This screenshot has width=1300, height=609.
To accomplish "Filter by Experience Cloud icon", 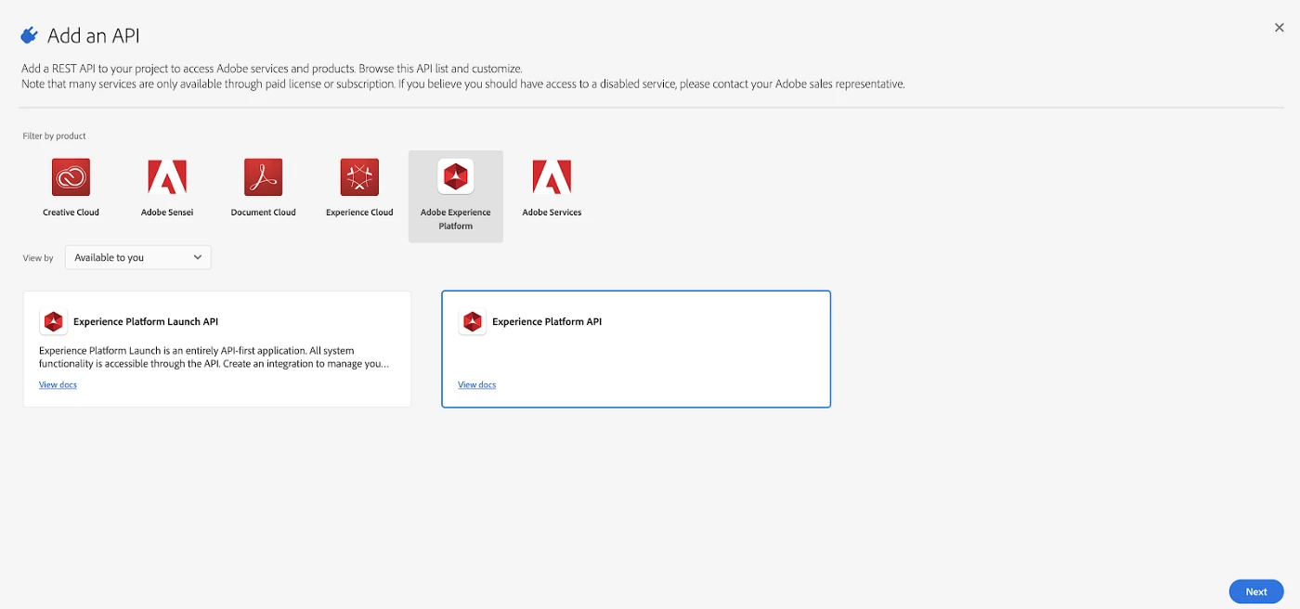I will click(359, 176).
